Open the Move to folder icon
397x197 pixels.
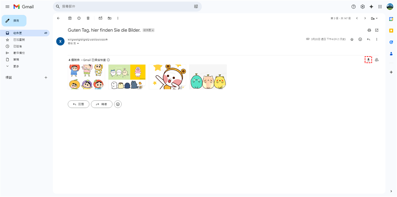(110, 18)
